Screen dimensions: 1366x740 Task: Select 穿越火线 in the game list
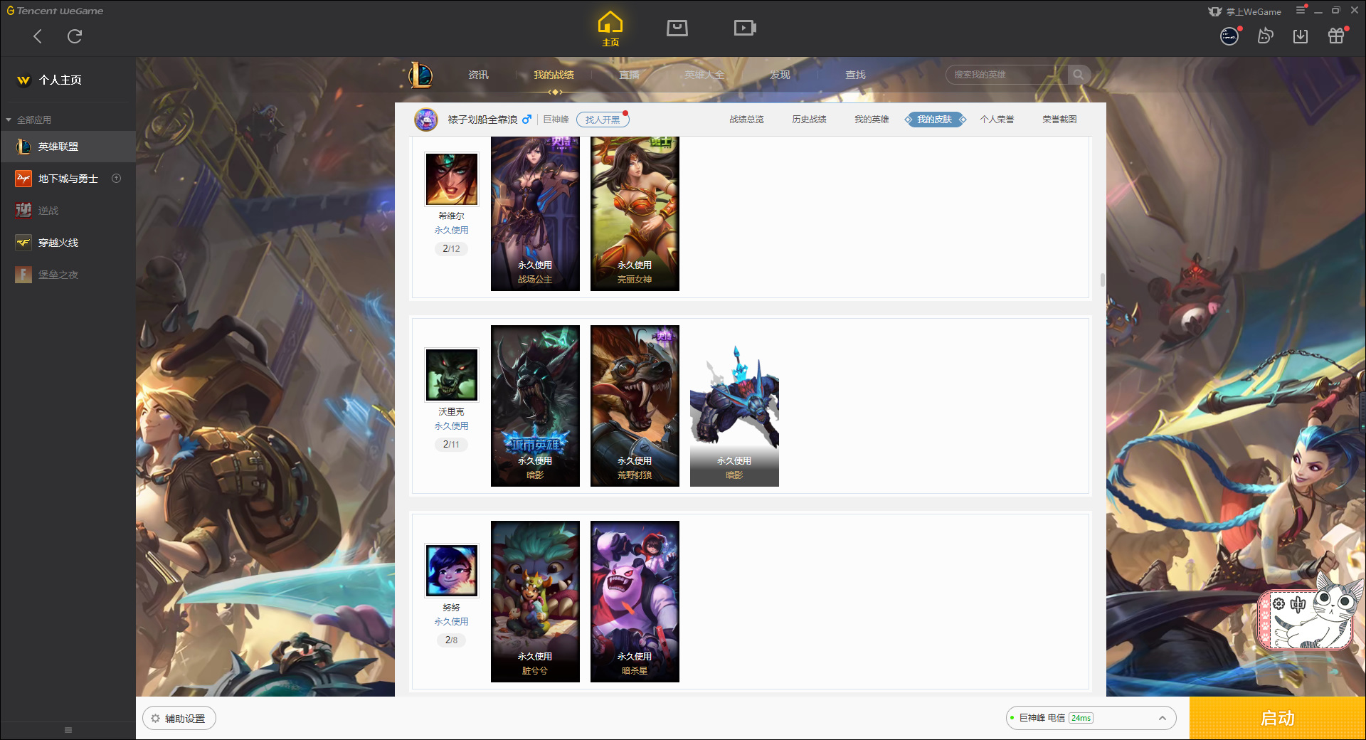68,243
